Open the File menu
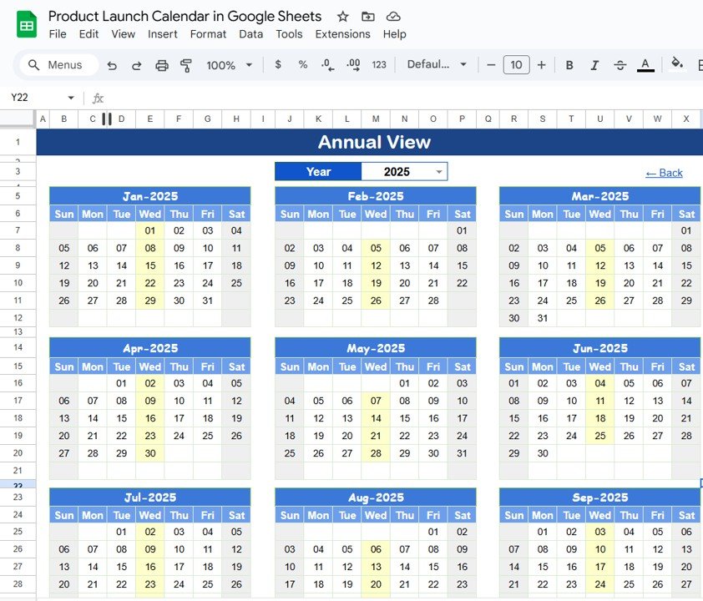This screenshot has height=601, width=703. click(x=58, y=34)
